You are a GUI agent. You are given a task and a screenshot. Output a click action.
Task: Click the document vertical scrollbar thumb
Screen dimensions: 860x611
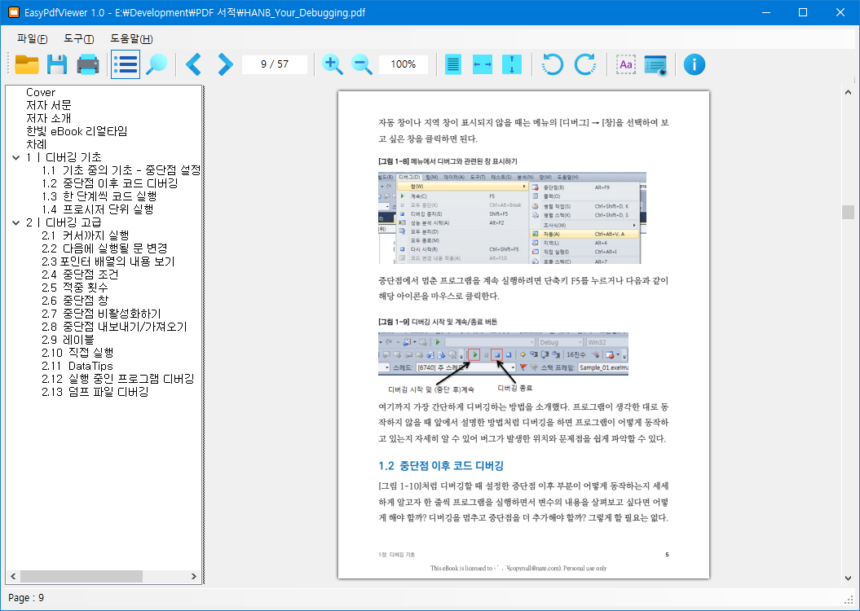pos(848,212)
